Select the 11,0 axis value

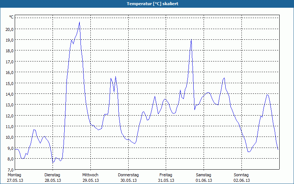coord(10,126)
